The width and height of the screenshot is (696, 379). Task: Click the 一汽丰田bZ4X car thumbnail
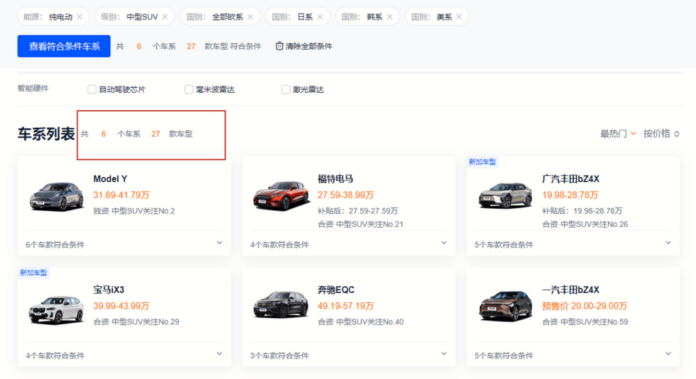pyautogui.click(x=505, y=306)
